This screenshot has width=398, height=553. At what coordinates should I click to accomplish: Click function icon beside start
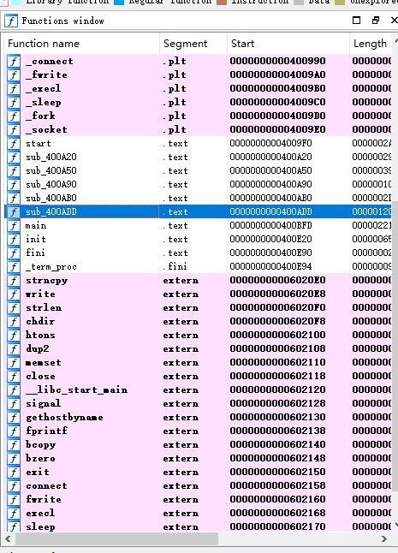(x=14, y=144)
